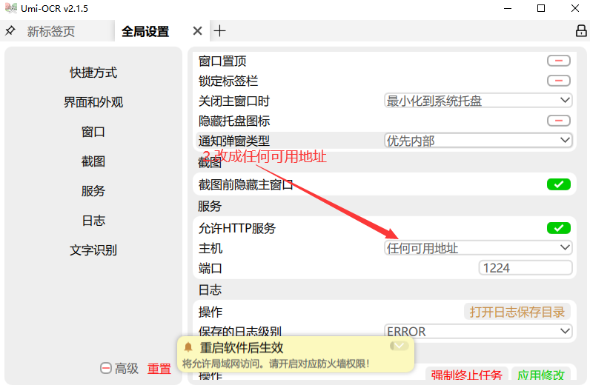Image resolution: width=590 pixels, height=388 pixels.
Task: Turn off 截图前隐藏主窗口 switch
Action: 558,184
